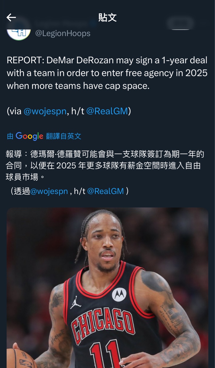Tap the 貼文 header title
Viewport: 215px width, 368px height.
click(107, 18)
